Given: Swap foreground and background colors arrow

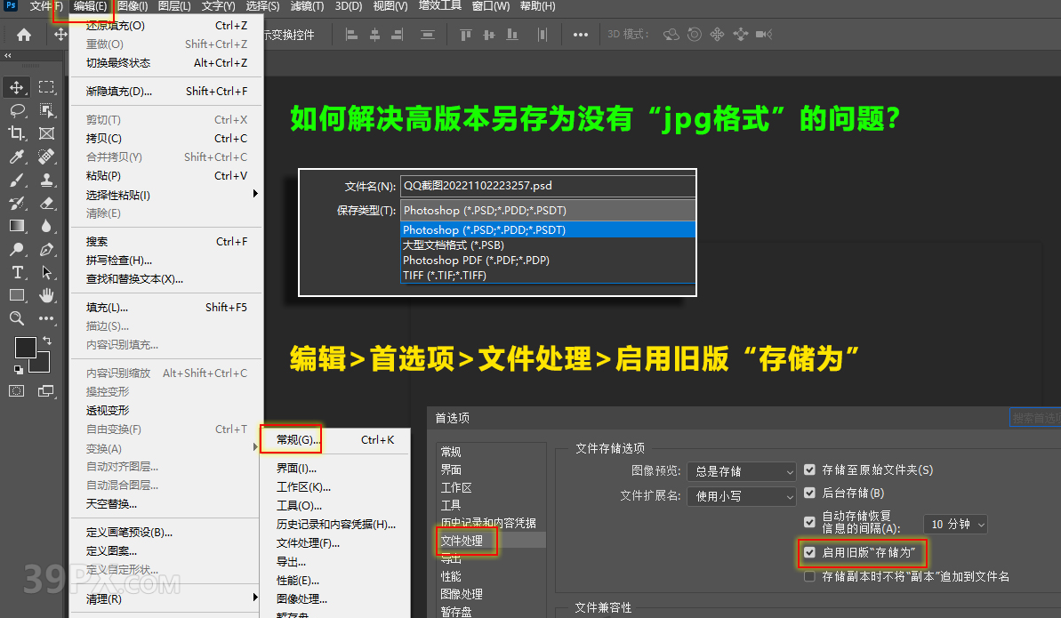Looking at the screenshot, I should point(46,341).
